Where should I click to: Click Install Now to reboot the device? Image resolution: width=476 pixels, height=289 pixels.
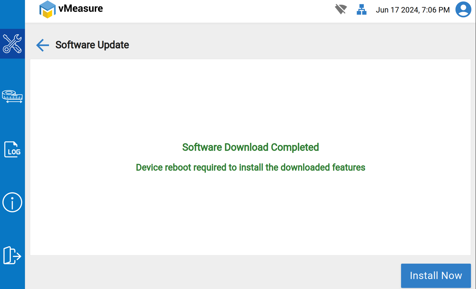[435, 275]
